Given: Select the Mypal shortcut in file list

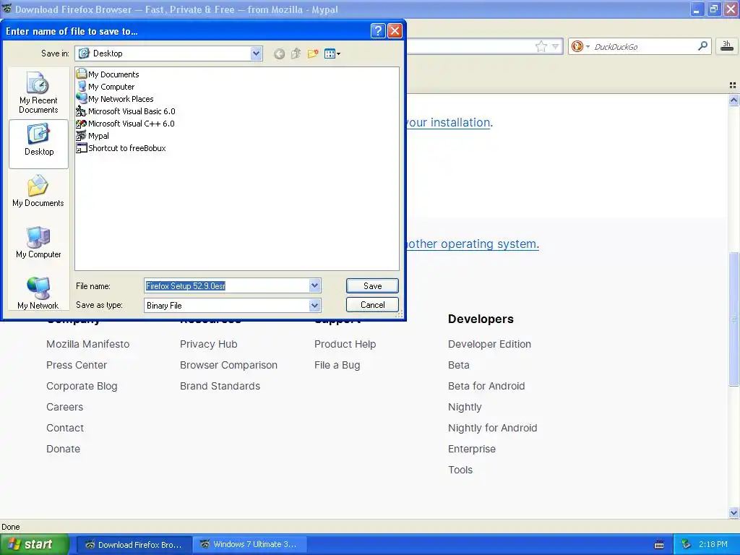Looking at the screenshot, I should coord(92,135).
